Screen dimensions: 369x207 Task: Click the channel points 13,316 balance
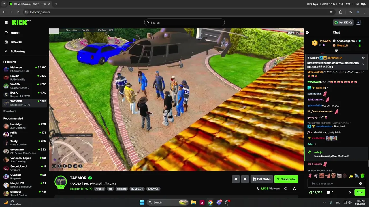(315, 192)
